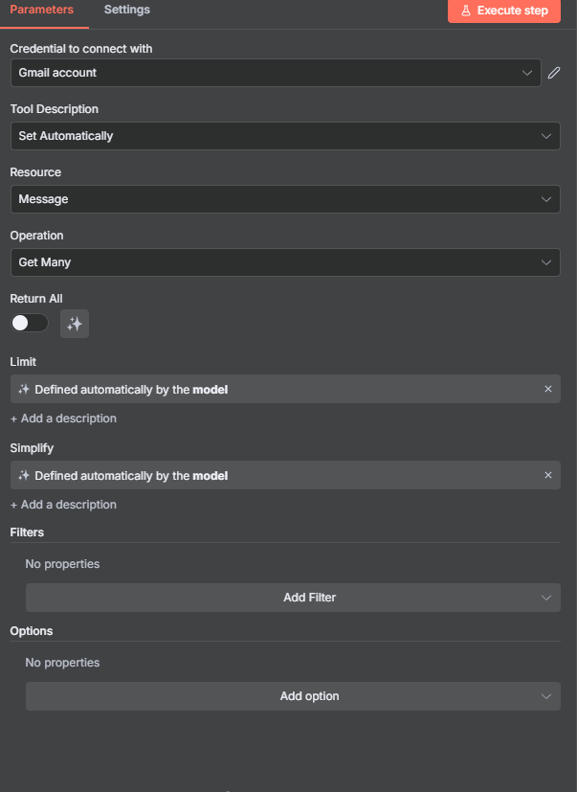Click the sparkle icon in the Simplify field
This screenshot has width=577, height=792.
(x=24, y=476)
